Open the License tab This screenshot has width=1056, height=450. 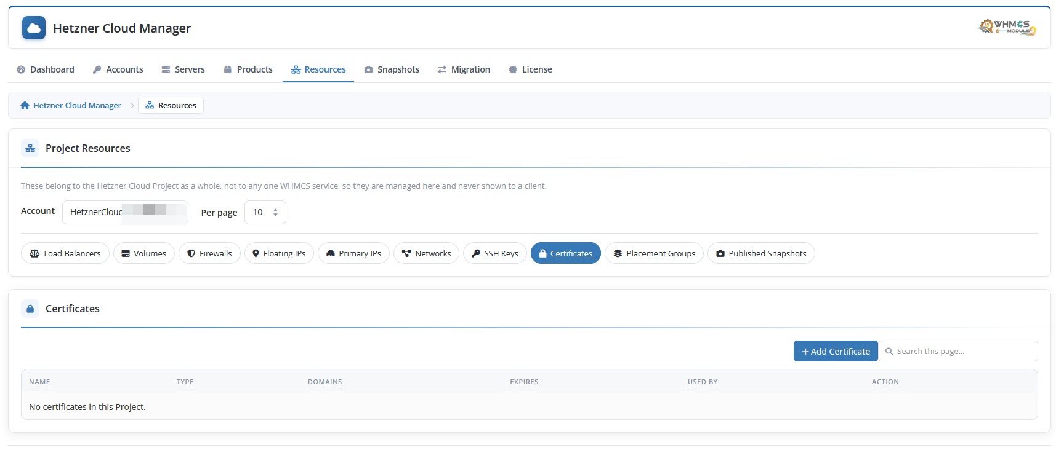(x=530, y=69)
